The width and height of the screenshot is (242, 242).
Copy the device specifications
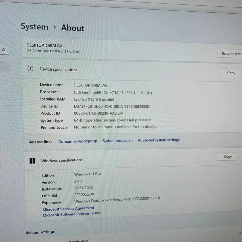pos(231,73)
